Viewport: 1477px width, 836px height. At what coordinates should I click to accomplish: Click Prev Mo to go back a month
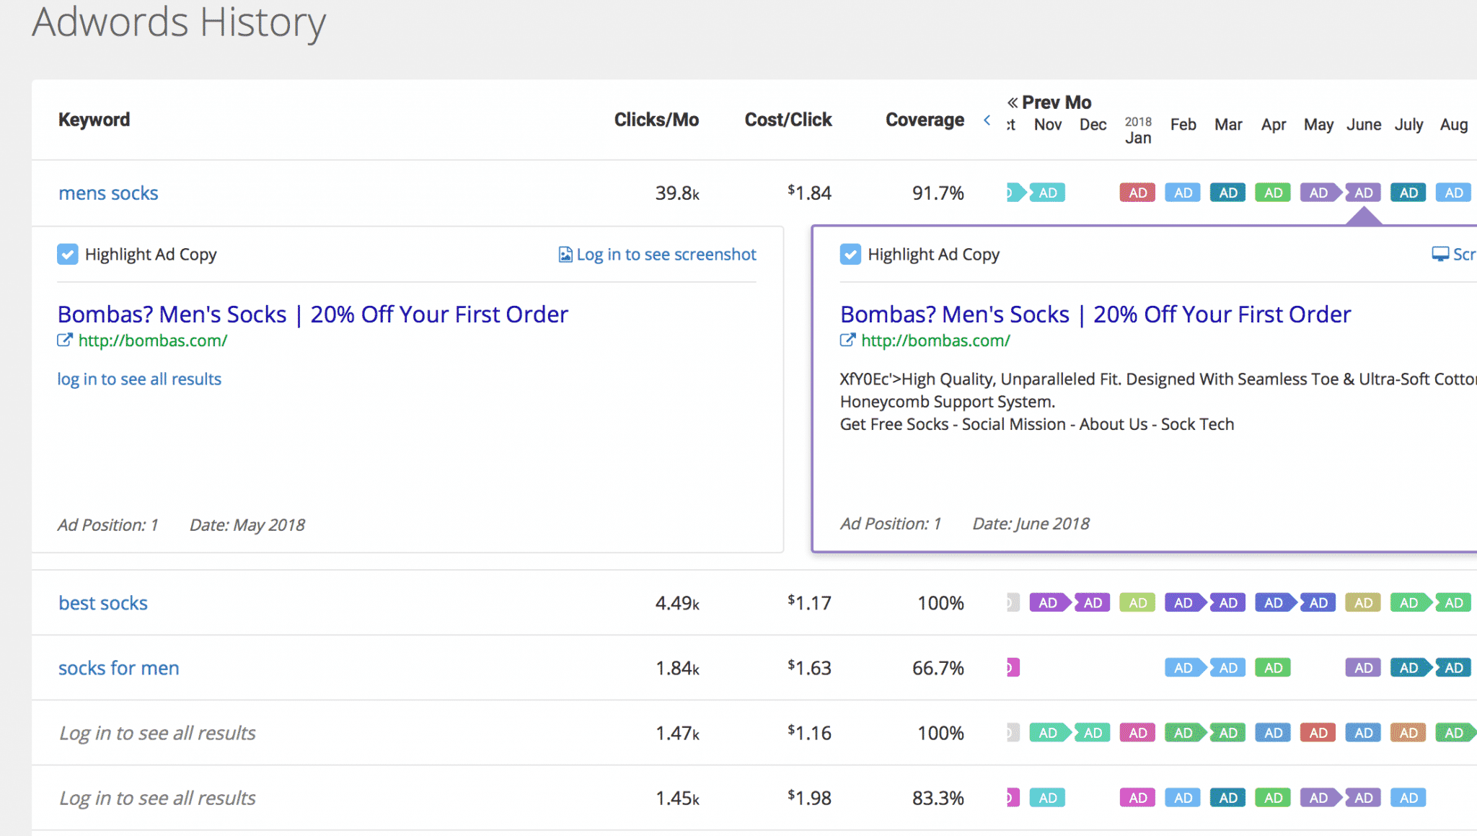1049,102
